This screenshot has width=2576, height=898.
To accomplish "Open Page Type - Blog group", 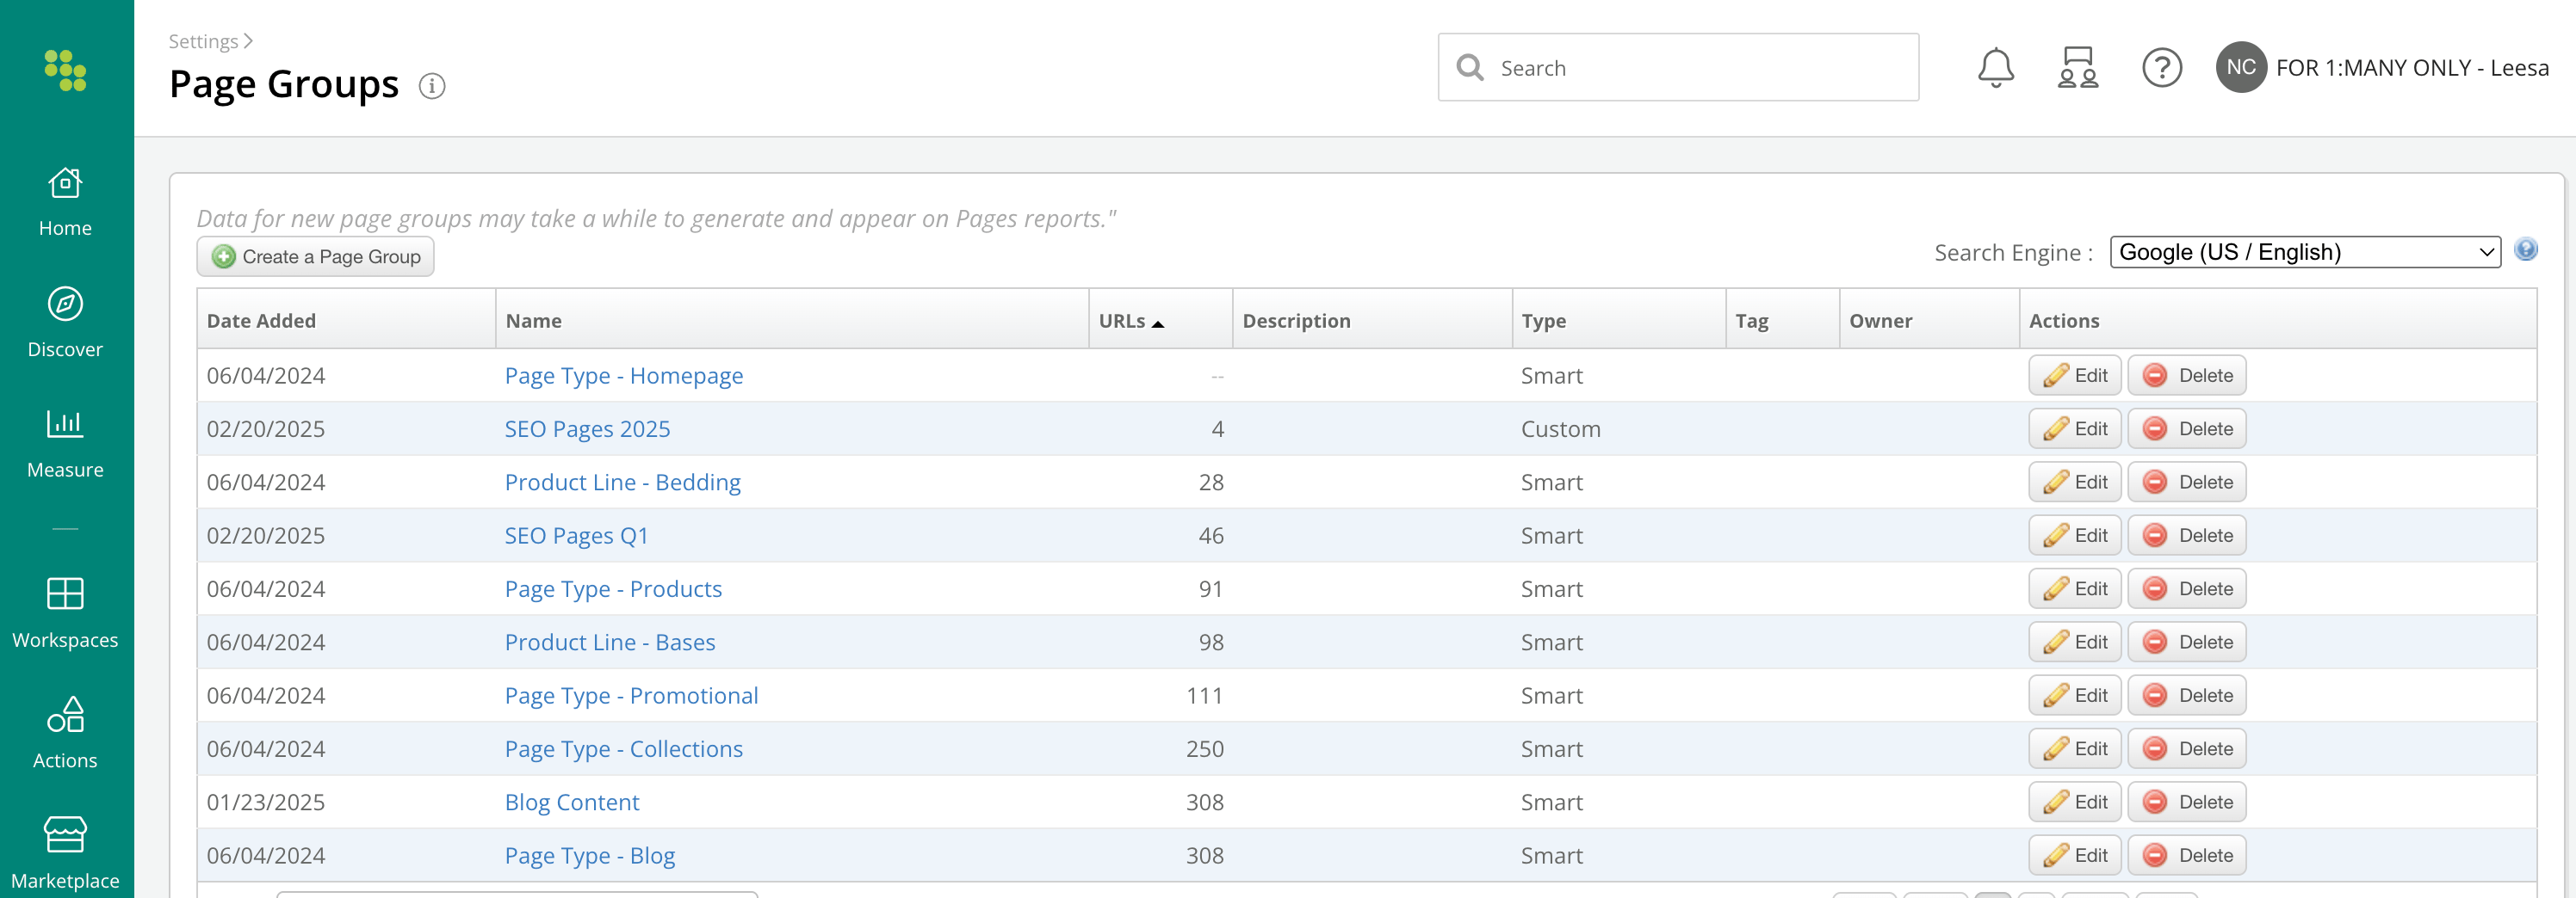I will click(x=589, y=856).
